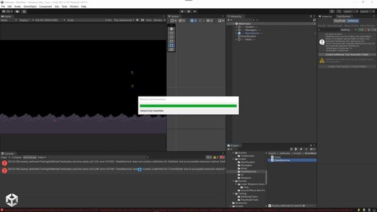This screenshot has width=377, height=212.
Task: Open the cloud services icon
Action: 17,11
